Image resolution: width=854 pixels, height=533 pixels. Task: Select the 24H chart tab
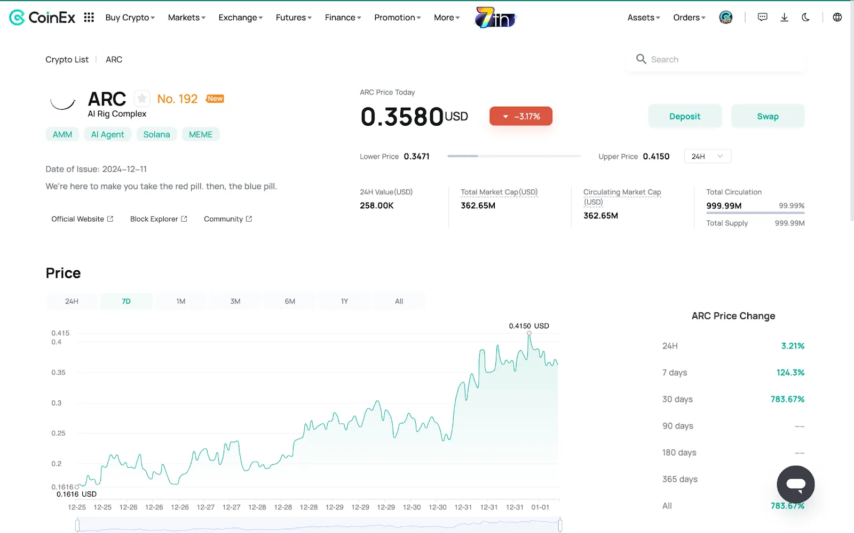72,301
